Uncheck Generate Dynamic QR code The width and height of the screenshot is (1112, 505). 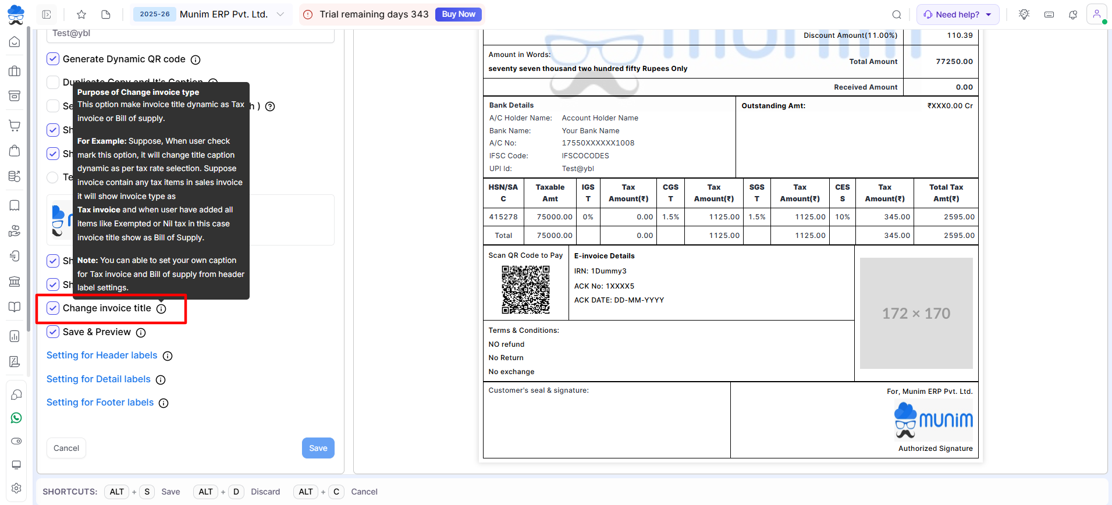tap(53, 59)
